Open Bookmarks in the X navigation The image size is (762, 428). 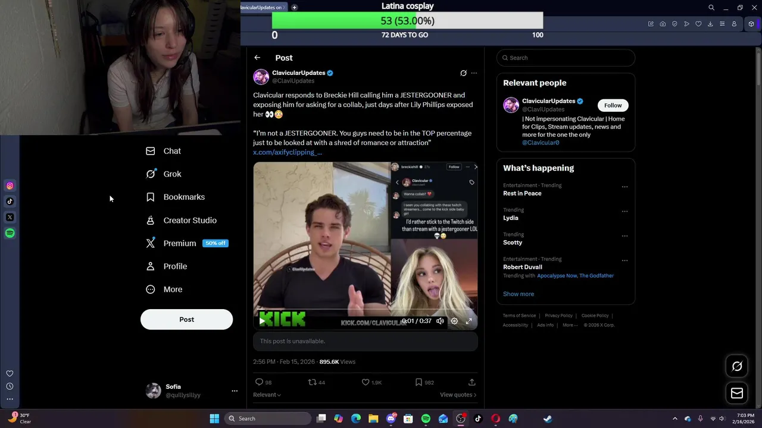point(176,197)
